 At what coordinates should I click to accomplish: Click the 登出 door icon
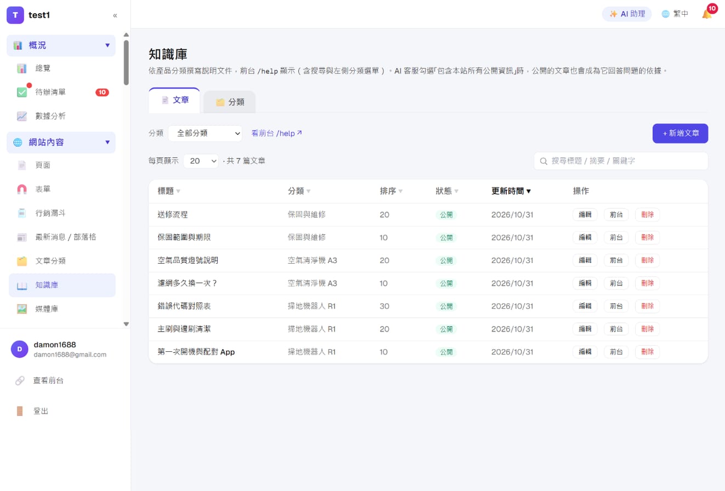20,411
